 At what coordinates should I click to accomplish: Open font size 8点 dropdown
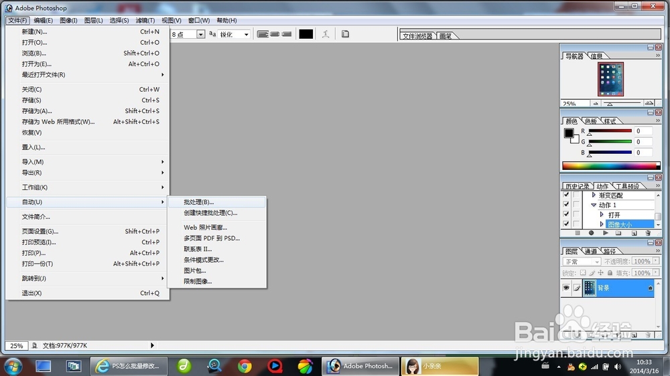(200, 34)
